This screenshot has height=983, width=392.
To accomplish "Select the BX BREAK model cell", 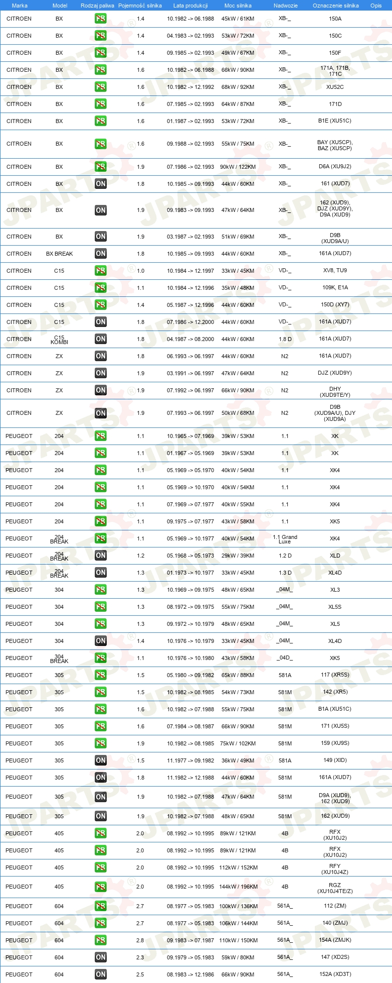I will pos(59,254).
